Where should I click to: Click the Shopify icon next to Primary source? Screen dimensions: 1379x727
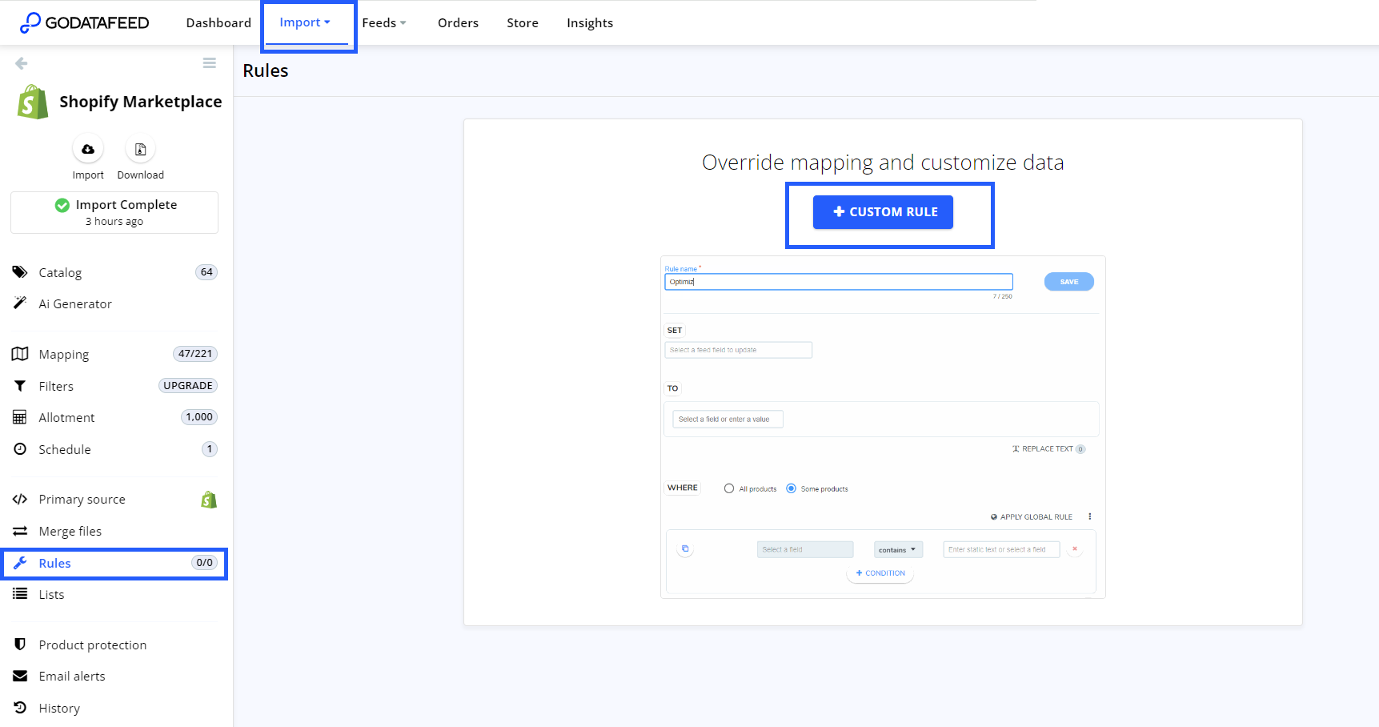[209, 499]
